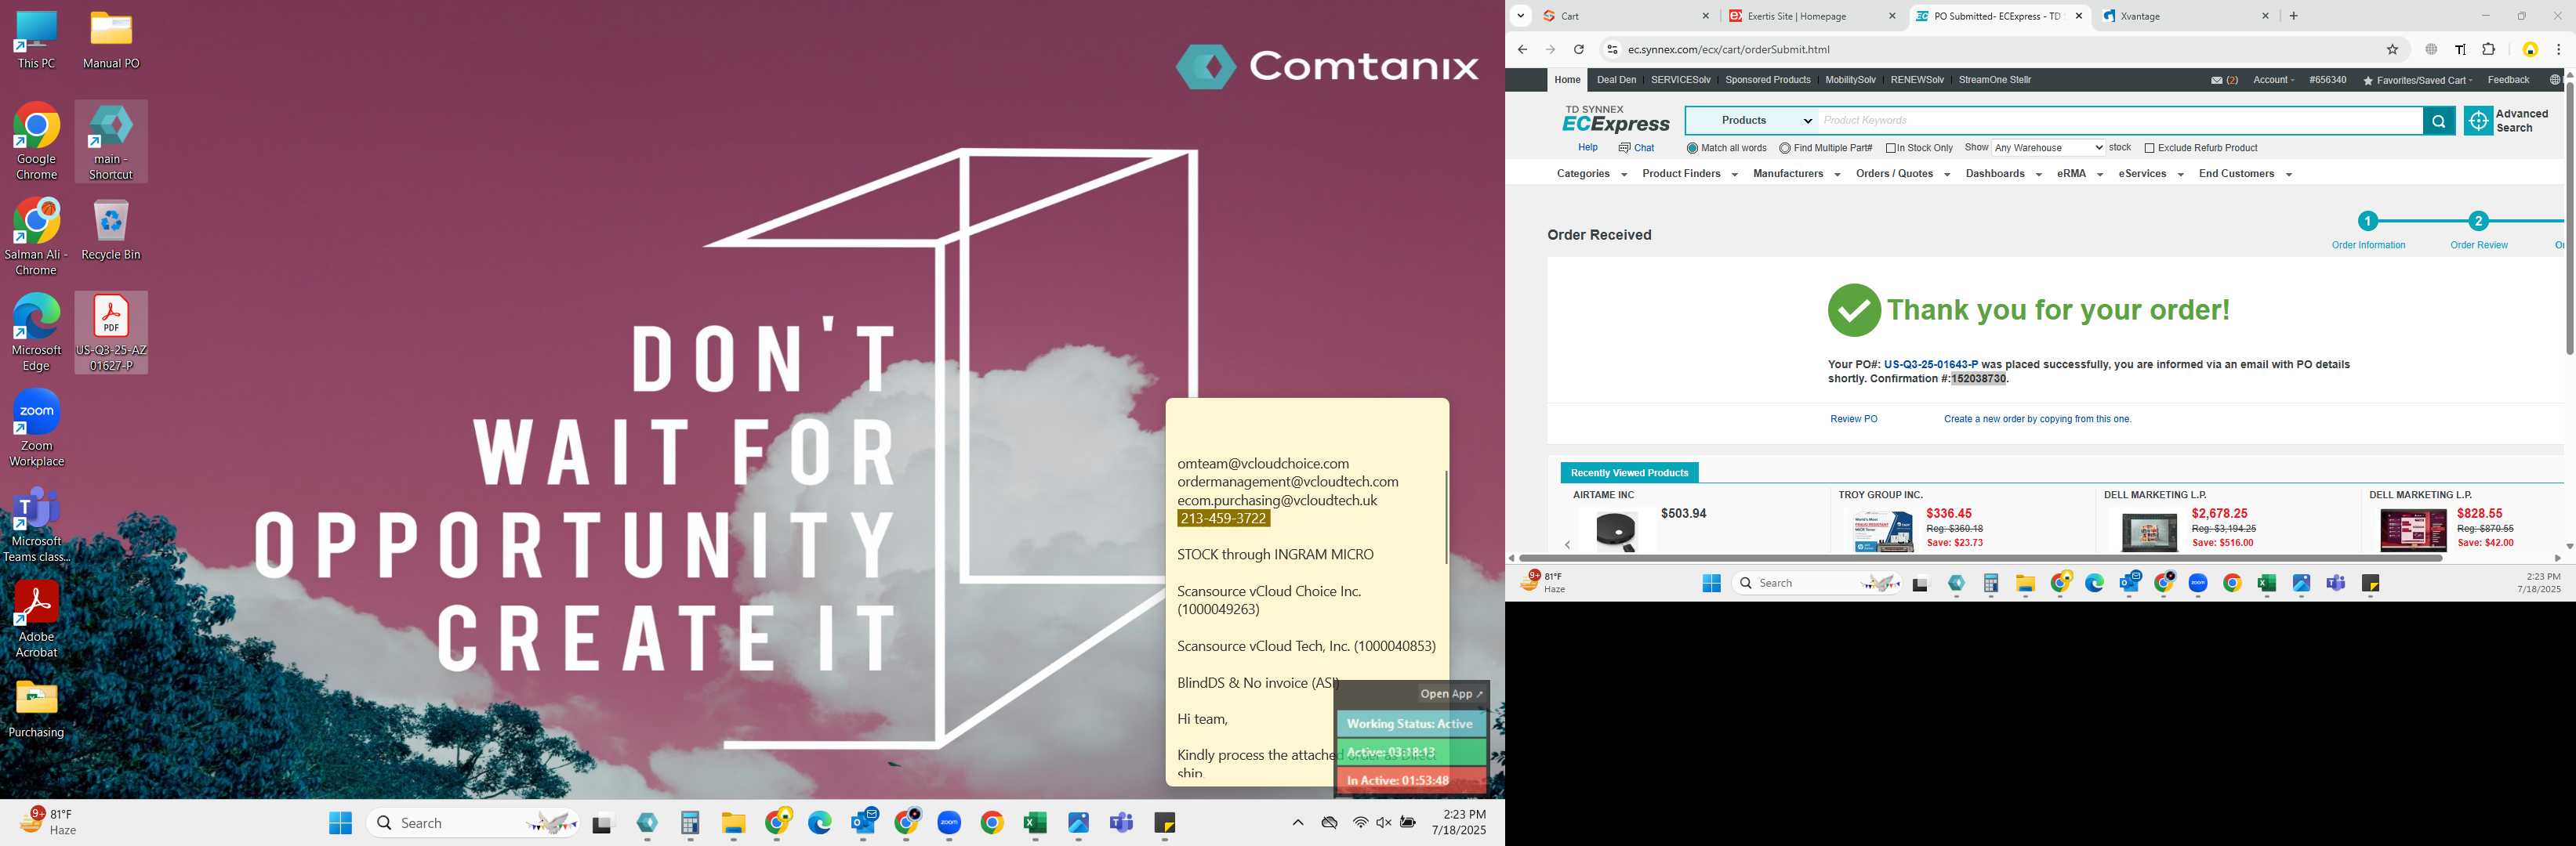Click the Review PO link
The width and height of the screenshot is (2576, 846).
pos(1853,420)
